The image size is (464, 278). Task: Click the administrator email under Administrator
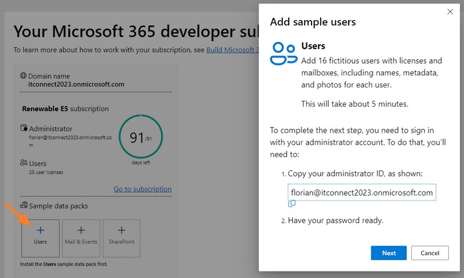pos(70,141)
